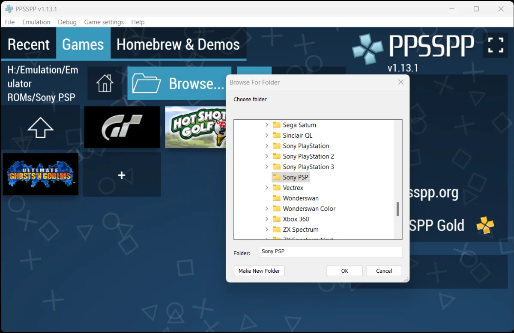Click the dialog resize grip corner
The width and height of the screenshot is (514, 333).
coord(406,279)
